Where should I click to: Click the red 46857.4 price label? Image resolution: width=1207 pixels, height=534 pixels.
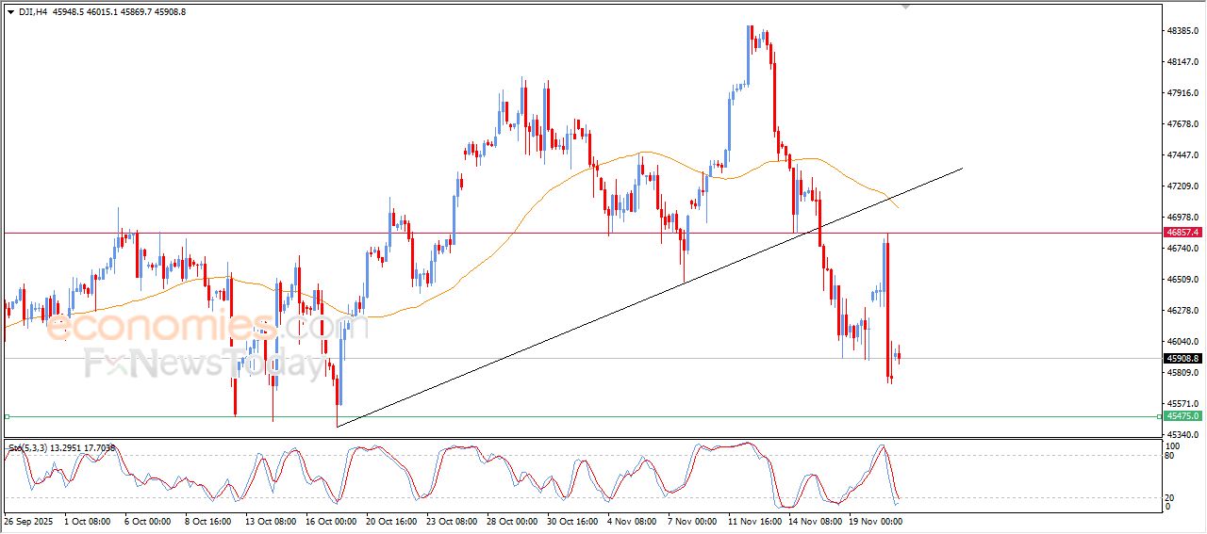point(1182,232)
